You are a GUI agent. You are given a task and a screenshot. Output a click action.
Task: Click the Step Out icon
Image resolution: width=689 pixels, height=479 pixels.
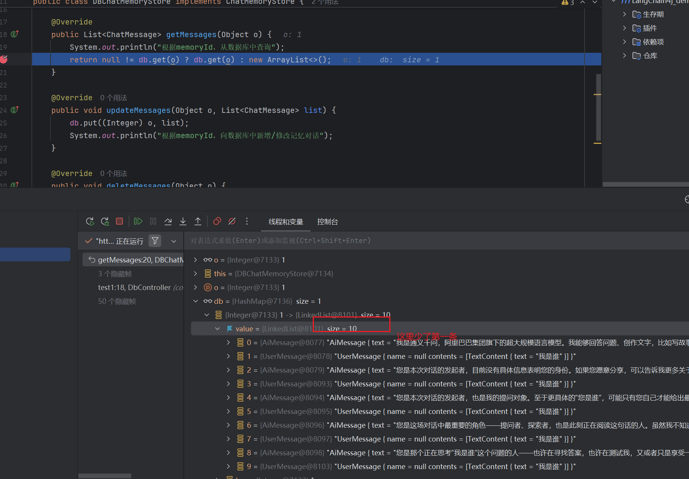(x=198, y=221)
